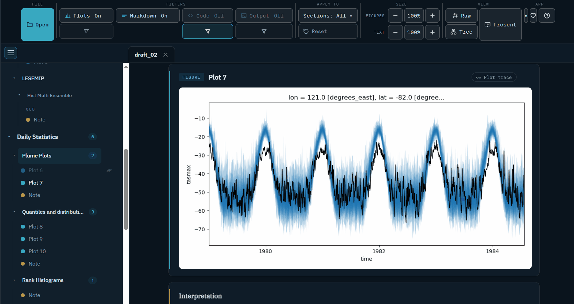574x304 pixels.
Task: Open the filter funnel beneath Output toggle
Action: 264,32
